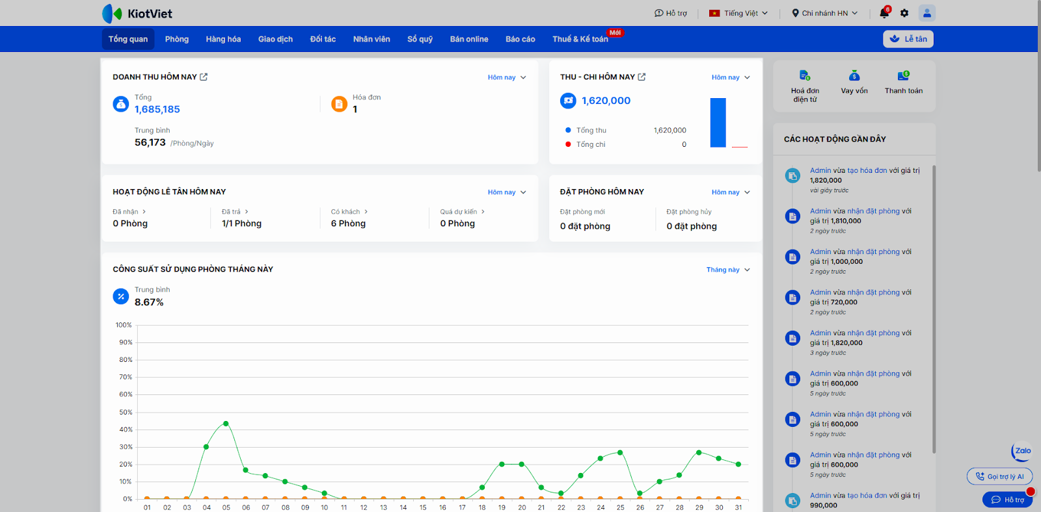The image size is (1041, 512).
Task: Click the notification bell icon
Action: (x=884, y=13)
